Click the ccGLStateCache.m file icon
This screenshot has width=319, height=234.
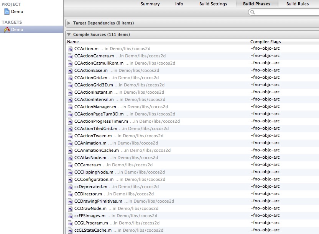coord(70,231)
